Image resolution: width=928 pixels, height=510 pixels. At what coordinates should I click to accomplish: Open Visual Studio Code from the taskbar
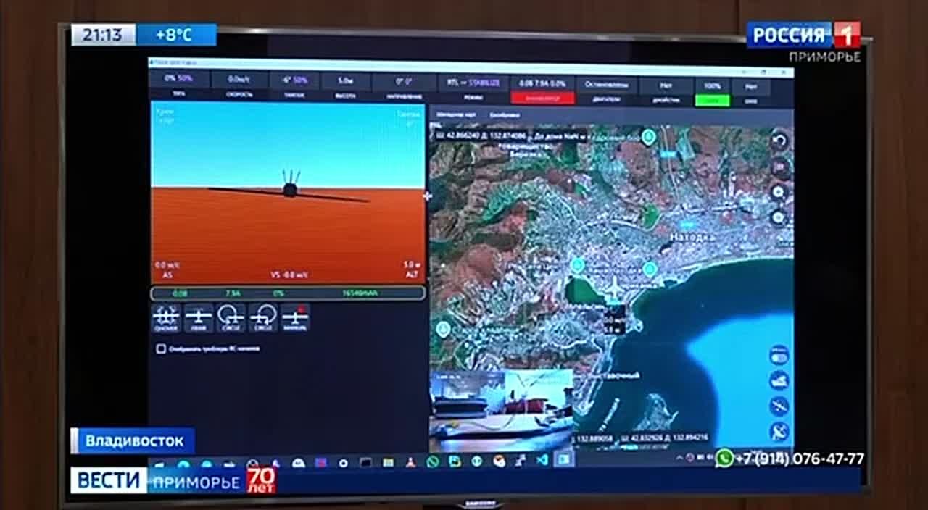pyautogui.click(x=542, y=460)
